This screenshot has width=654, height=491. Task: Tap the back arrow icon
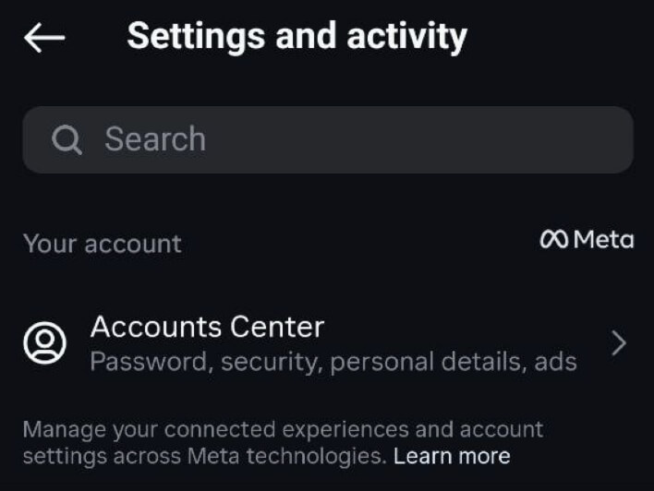pos(44,38)
